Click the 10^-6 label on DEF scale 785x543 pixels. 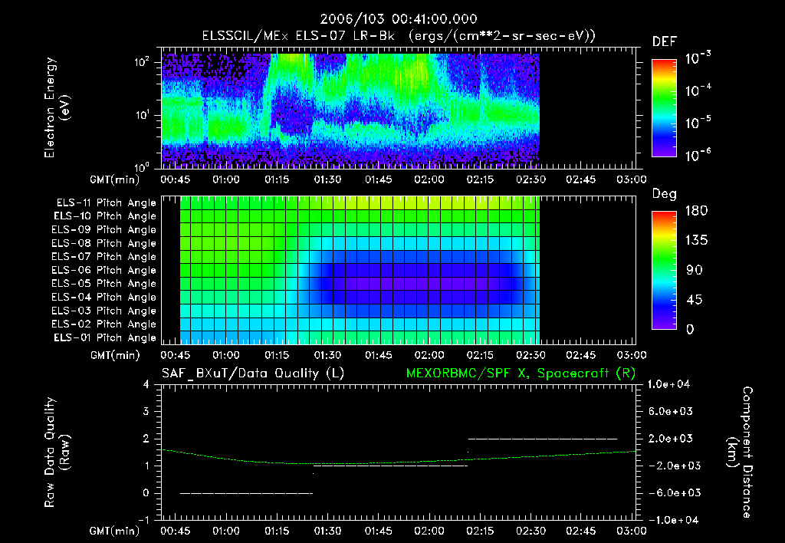point(698,155)
